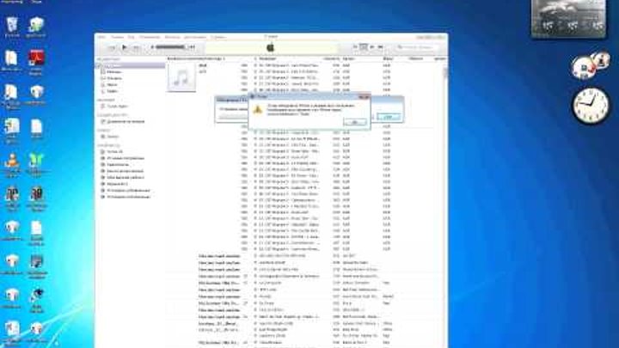Open the Genius item in sidebar
Image resolution: width=619 pixels, height=348 pixels.
(113, 137)
